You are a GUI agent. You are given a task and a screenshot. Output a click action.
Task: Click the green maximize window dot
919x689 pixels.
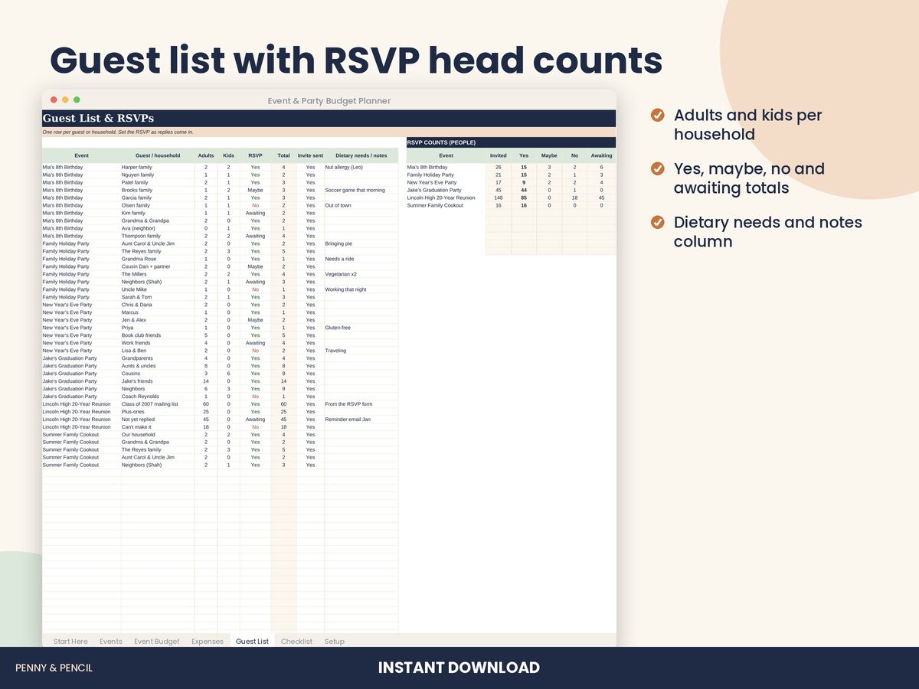click(x=77, y=100)
